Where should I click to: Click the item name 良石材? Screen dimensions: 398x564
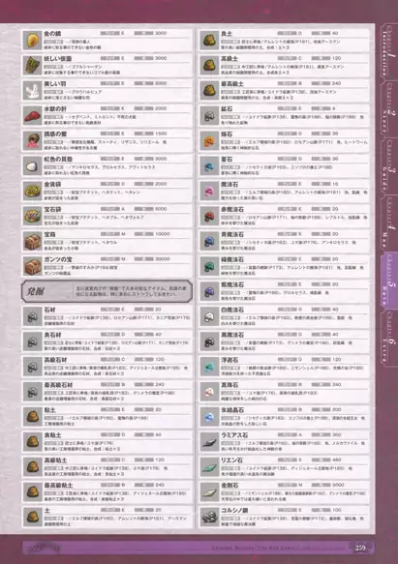point(52,335)
